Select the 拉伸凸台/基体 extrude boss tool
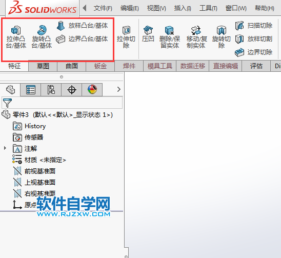The height and width of the screenshot is (258, 281). point(16,37)
